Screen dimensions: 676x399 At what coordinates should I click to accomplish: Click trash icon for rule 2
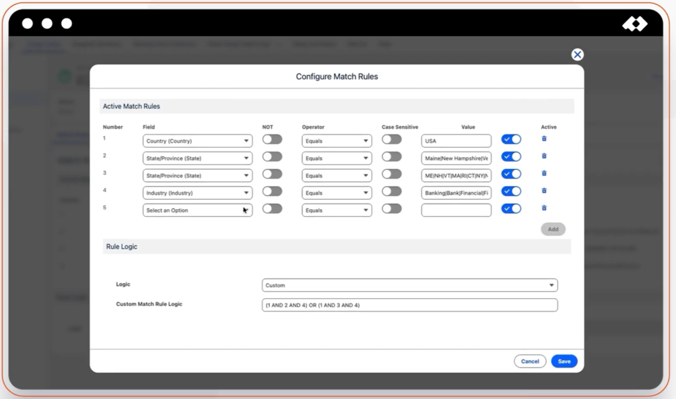click(544, 156)
